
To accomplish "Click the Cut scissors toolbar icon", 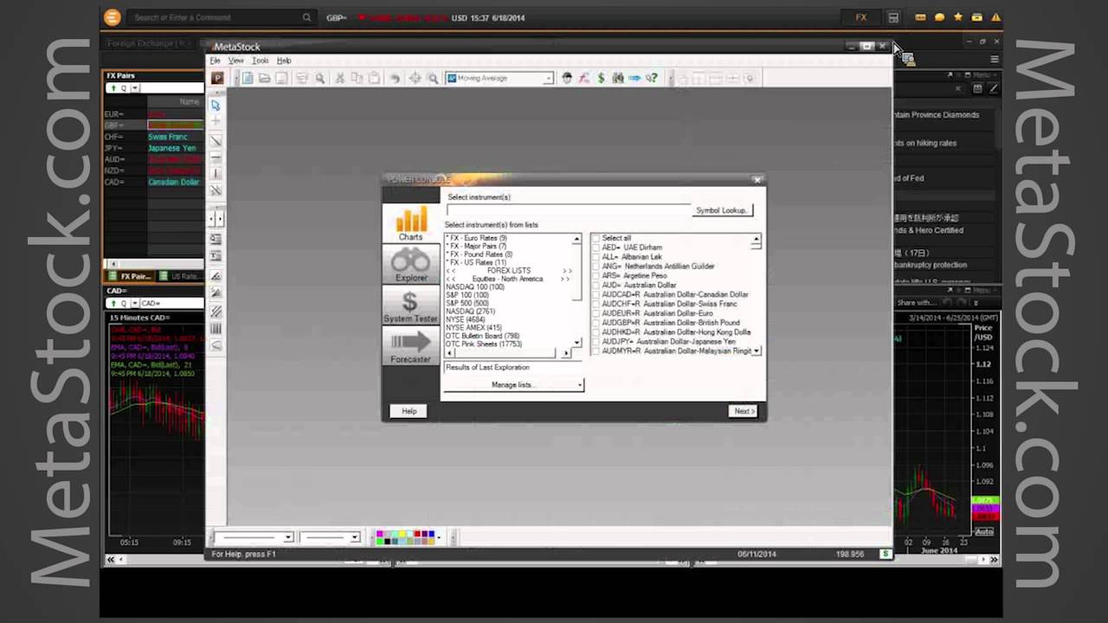I will click(339, 78).
